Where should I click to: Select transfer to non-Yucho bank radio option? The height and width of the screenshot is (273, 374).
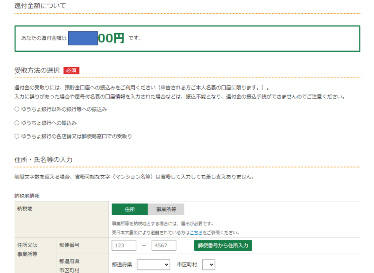17,109
